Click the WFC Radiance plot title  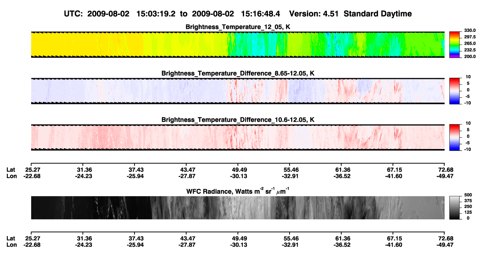(238, 192)
